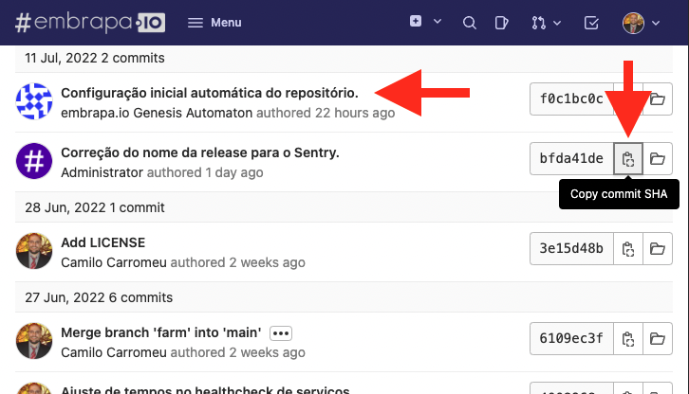Click the Administrator author avatar
The image size is (689, 394).
click(x=34, y=161)
